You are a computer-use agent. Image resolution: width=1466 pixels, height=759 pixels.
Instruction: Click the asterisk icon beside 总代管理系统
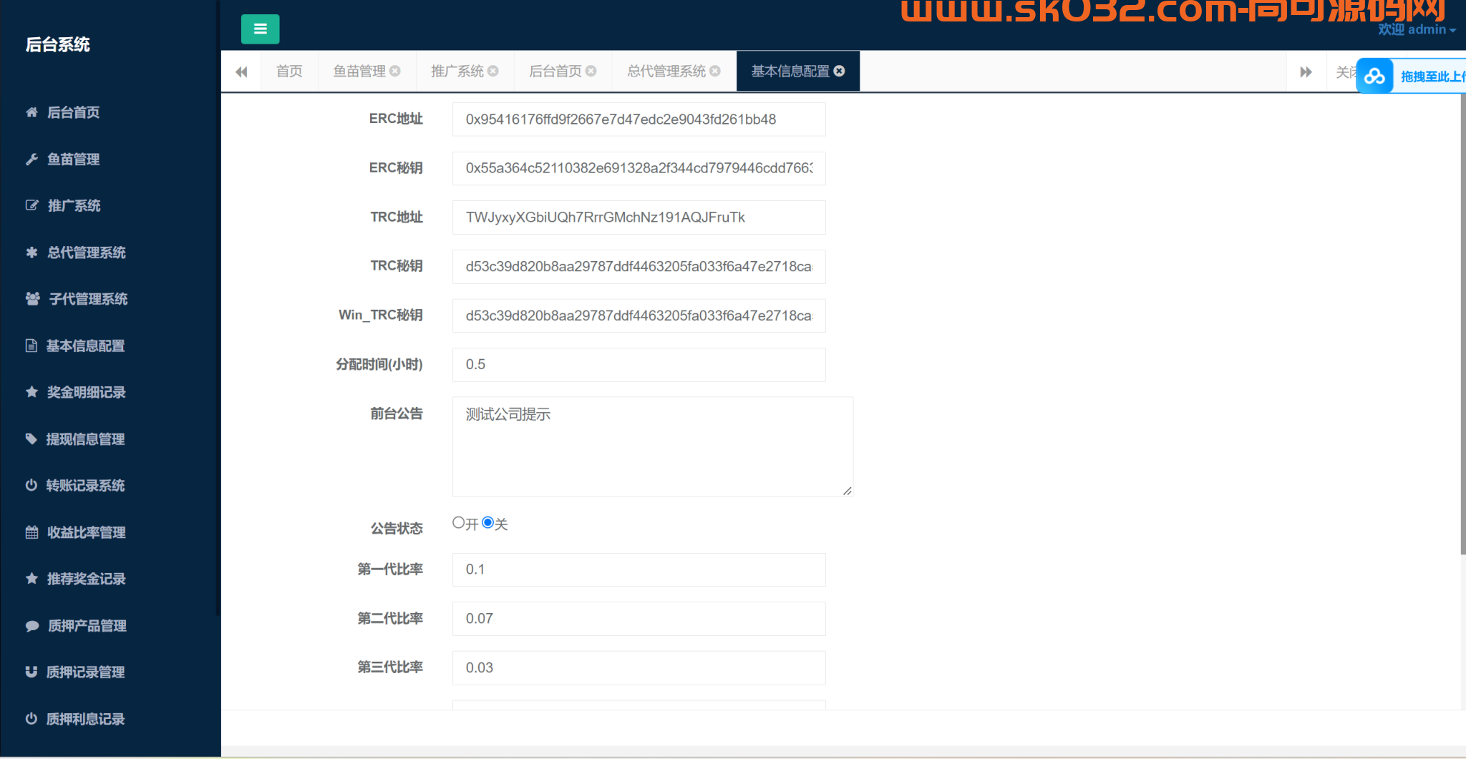(x=31, y=253)
